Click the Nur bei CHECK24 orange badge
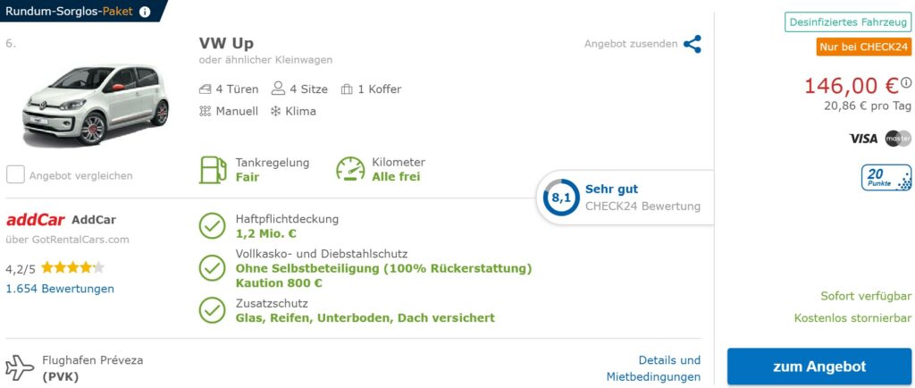 pos(864,47)
